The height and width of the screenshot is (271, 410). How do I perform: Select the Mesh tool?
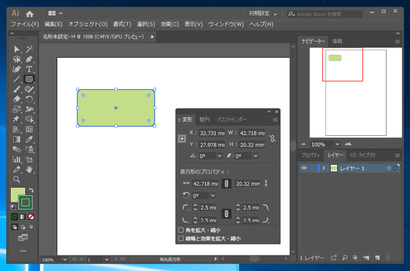click(x=29, y=129)
